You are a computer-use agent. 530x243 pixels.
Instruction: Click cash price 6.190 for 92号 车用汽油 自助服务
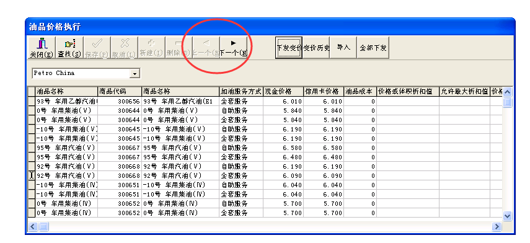283,166
